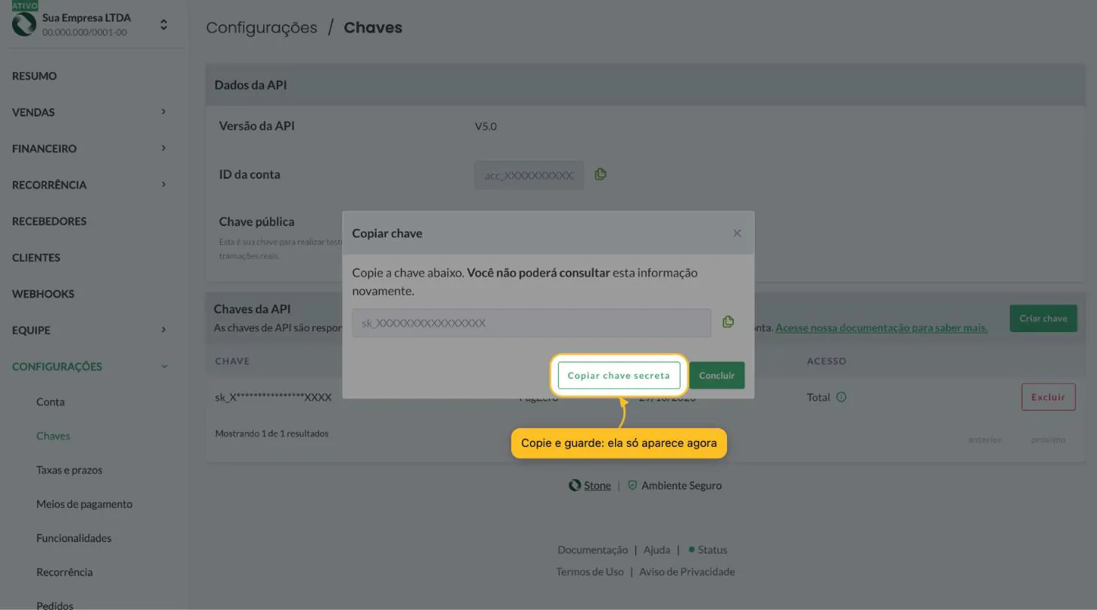Click the Criar chave button
The width and height of the screenshot is (1097, 610).
point(1043,319)
